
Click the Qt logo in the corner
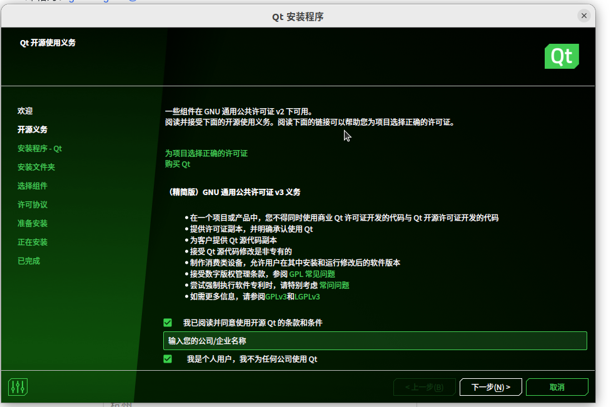(561, 56)
